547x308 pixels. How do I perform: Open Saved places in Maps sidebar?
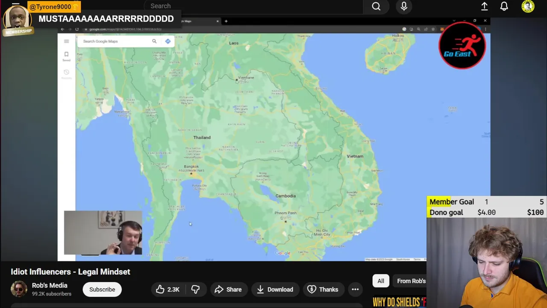point(66,56)
